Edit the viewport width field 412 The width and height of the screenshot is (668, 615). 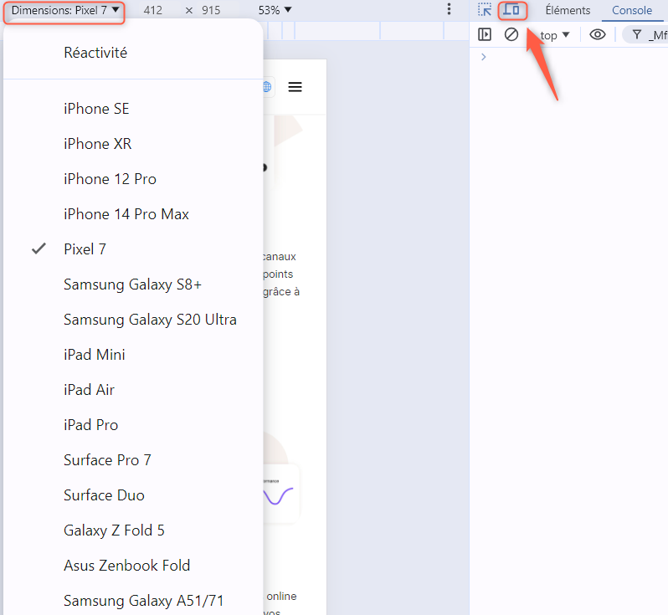(x=153, y=10)
